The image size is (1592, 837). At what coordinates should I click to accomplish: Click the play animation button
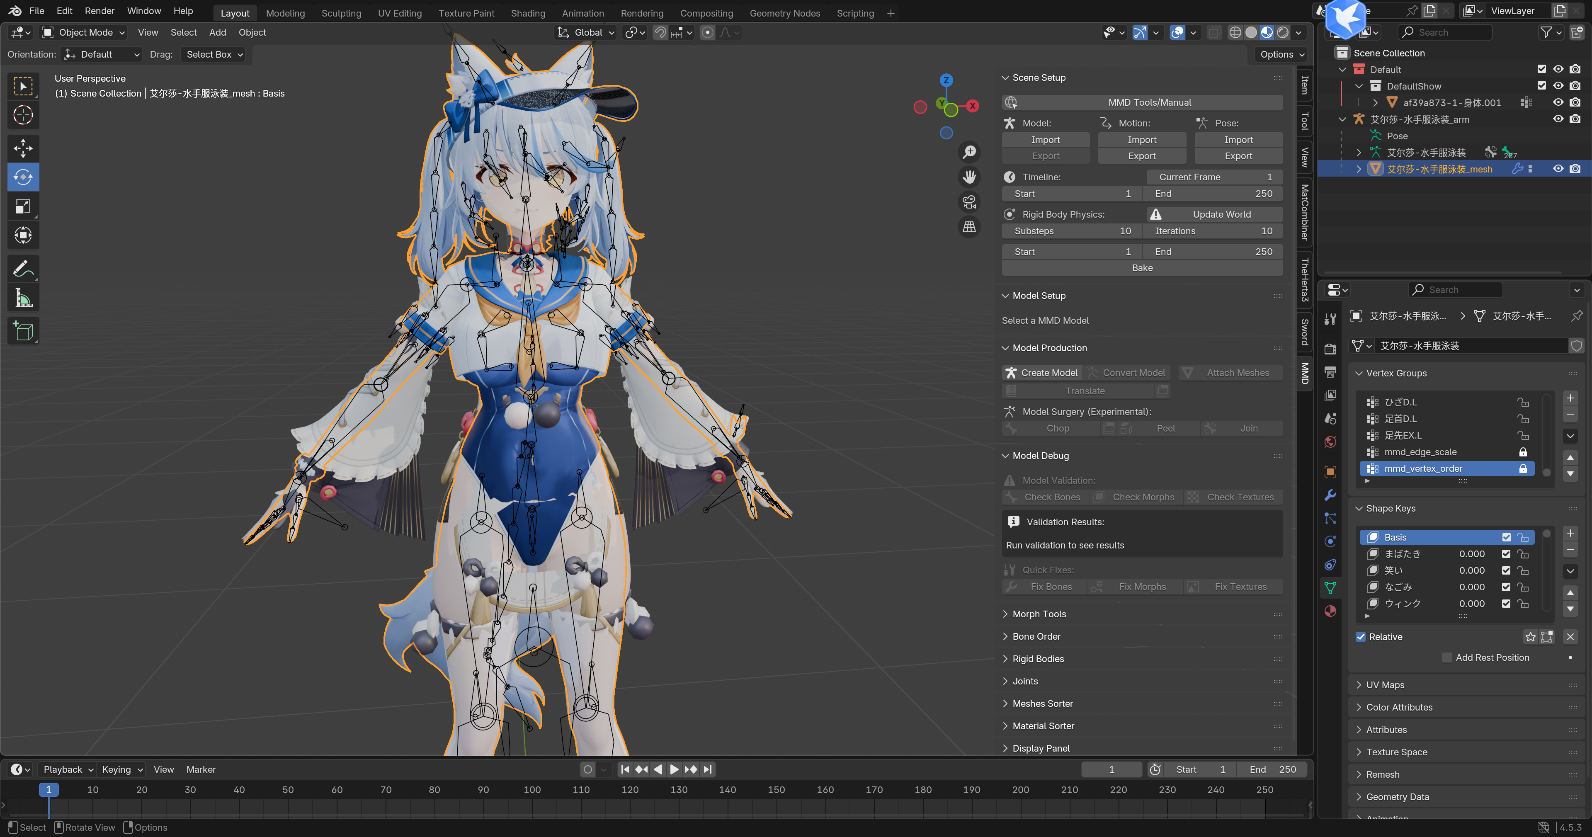[x=674, y=769]
